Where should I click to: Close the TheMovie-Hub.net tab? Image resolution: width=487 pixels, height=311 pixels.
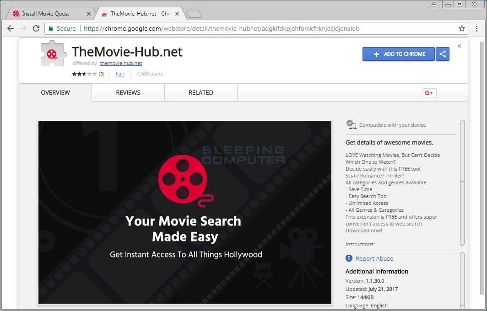[x=177, y=14]
